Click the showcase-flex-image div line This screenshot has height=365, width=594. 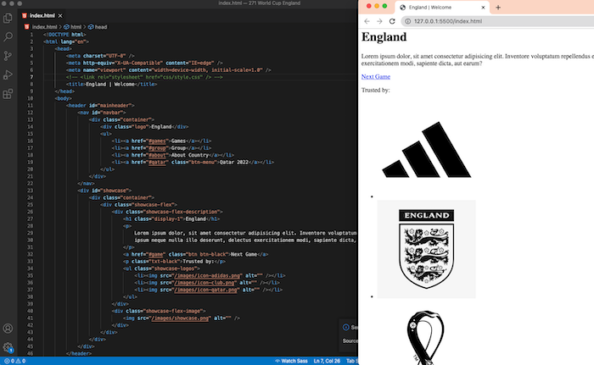[159, 311]
